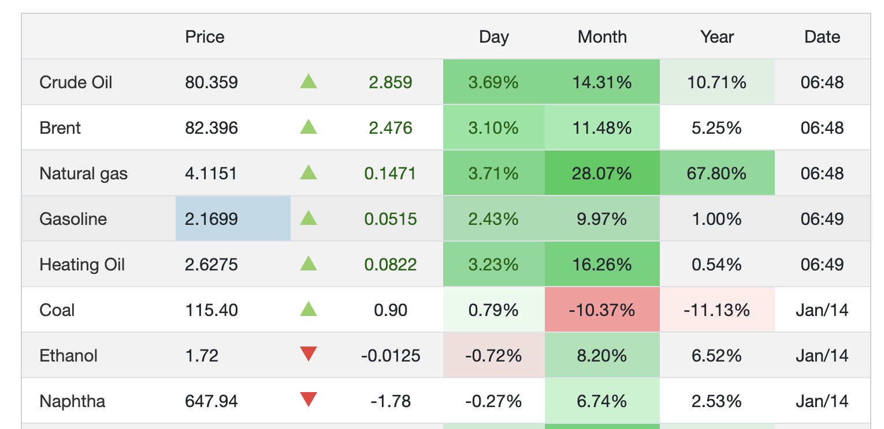Click Coal year change -11.13%
Viewport: 884px width, 429px height.
(717, 310)
